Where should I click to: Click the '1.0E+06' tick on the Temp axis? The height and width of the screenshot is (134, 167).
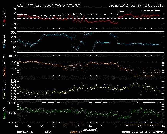[12, 103]
